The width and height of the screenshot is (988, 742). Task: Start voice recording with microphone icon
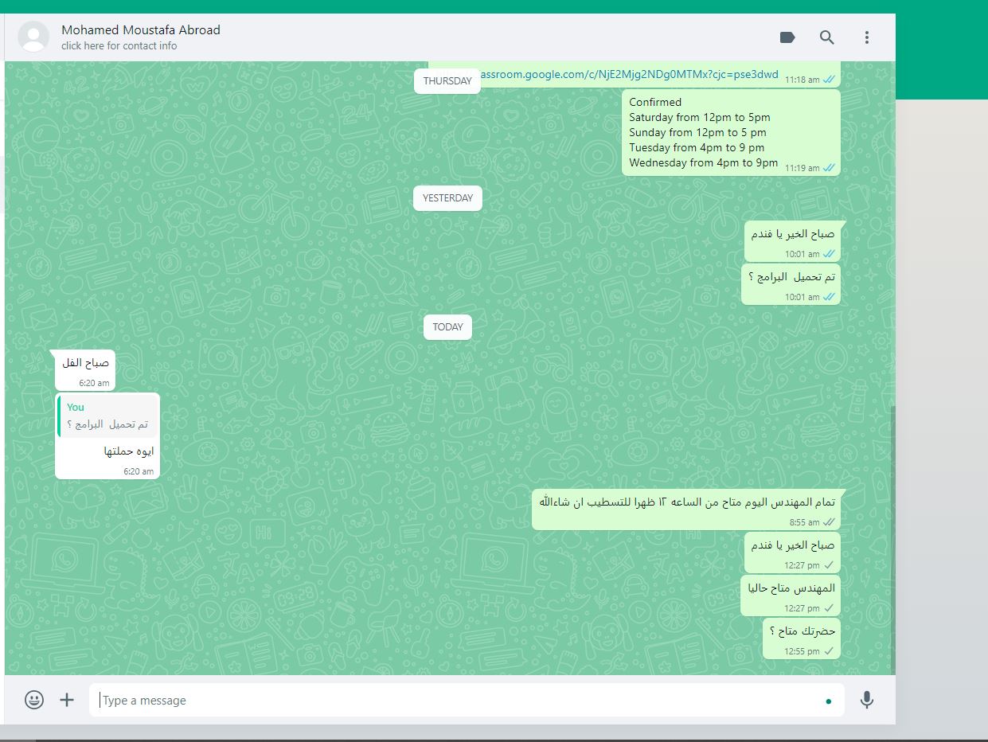(x=867, y=700)
